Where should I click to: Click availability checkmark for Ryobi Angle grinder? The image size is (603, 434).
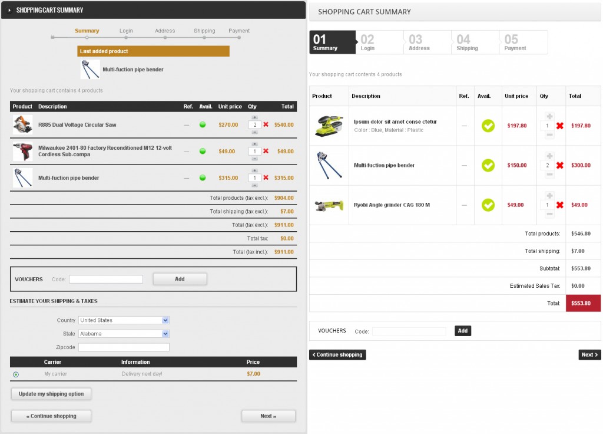tap(488, 205)
